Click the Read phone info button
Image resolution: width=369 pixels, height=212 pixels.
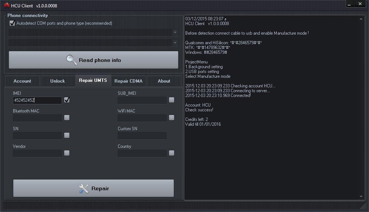coord(93,60)
